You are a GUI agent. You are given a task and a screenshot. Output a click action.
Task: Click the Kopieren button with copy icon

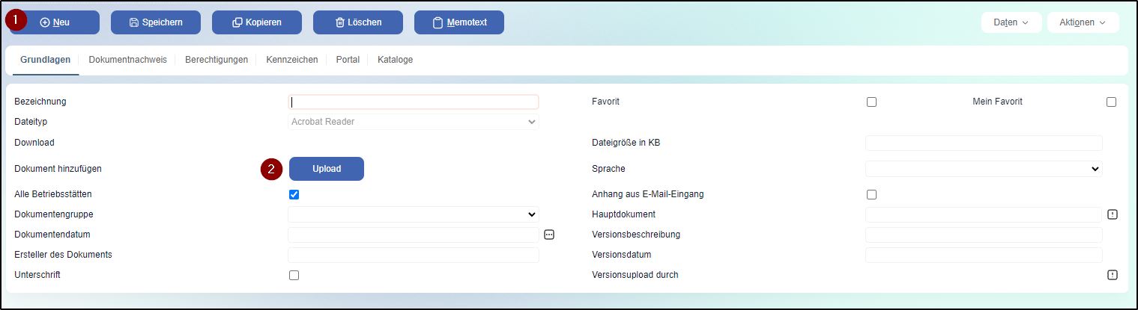click(257, 22)
